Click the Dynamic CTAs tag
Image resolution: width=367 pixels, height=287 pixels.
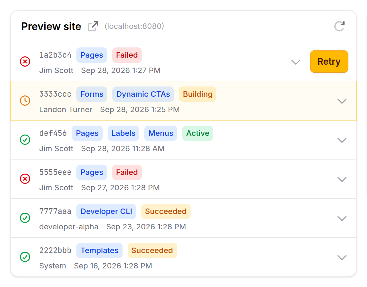point(143,94)
